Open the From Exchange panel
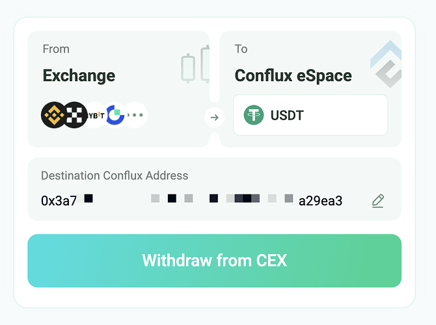This screenshot has height=325, width=436. click(118, 89)
